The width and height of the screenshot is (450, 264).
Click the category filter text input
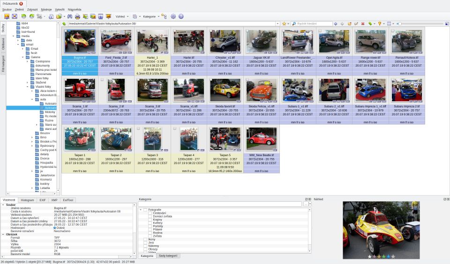coord(220,204)
